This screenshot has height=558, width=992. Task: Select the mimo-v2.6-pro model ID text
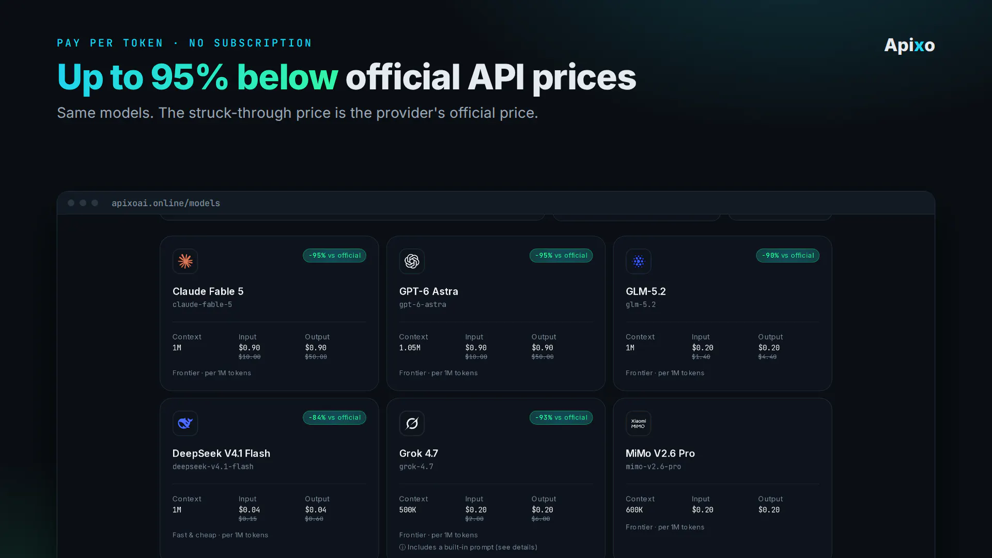(x=653, y=467)
